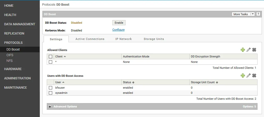Screen dimensions: 264x117
Task: Open help with question mark icon
Action: [x=258, y=14]
